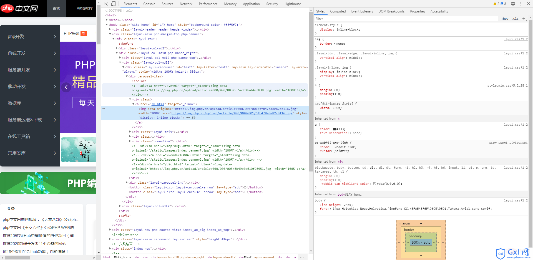The width and height of the screenshot is (533, 260).
Task: Toggle the .cls class editor
Action: [x=515, y=19]
